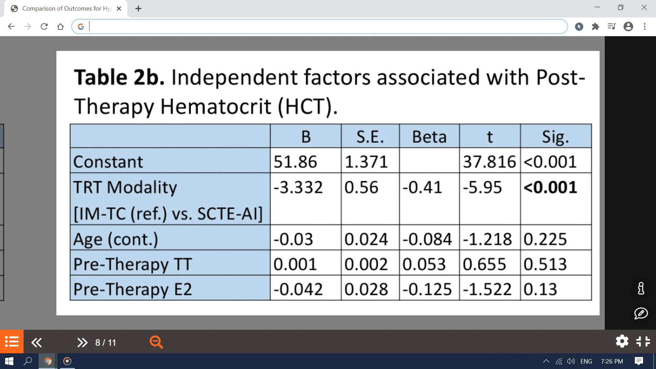Switch ENG input language
Screen dimensions: 656x369
pos(586,361)
